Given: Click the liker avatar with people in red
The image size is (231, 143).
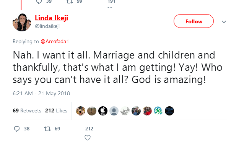Looking at the screenshot, I should 147,111.
